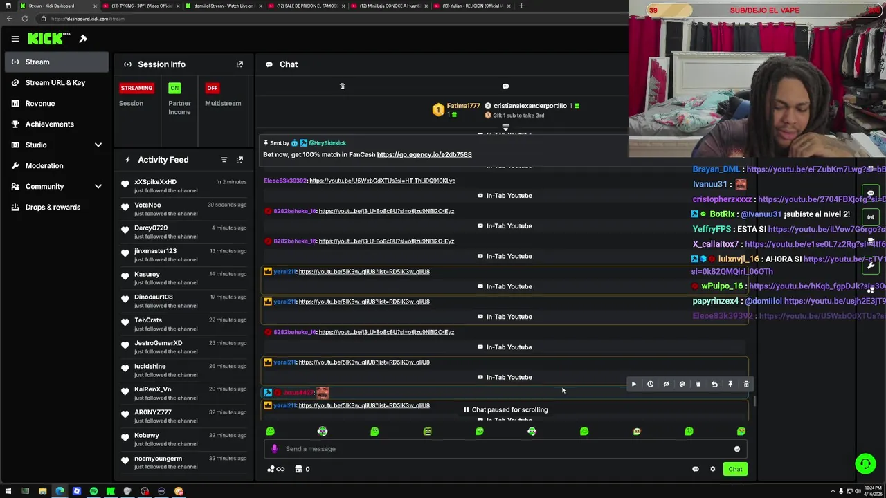Copy the hovered chat message
Image resolution: width=886 pixels, height=498 pixels.
pos(698,384)
